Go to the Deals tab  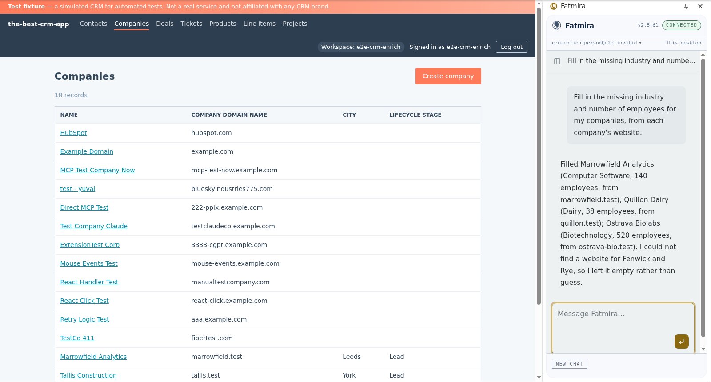click(165, 24)
